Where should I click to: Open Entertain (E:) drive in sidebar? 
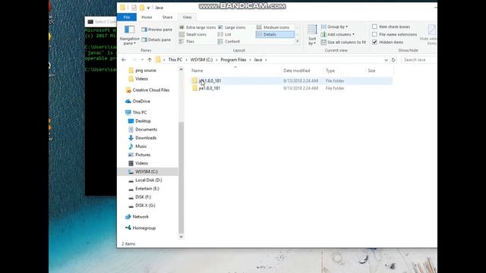pos(147,189)
